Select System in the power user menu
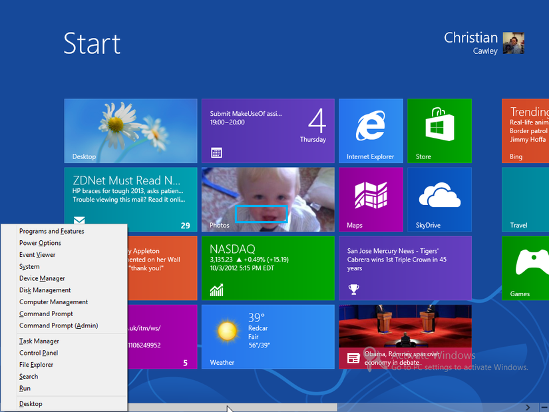 [29, 267]
